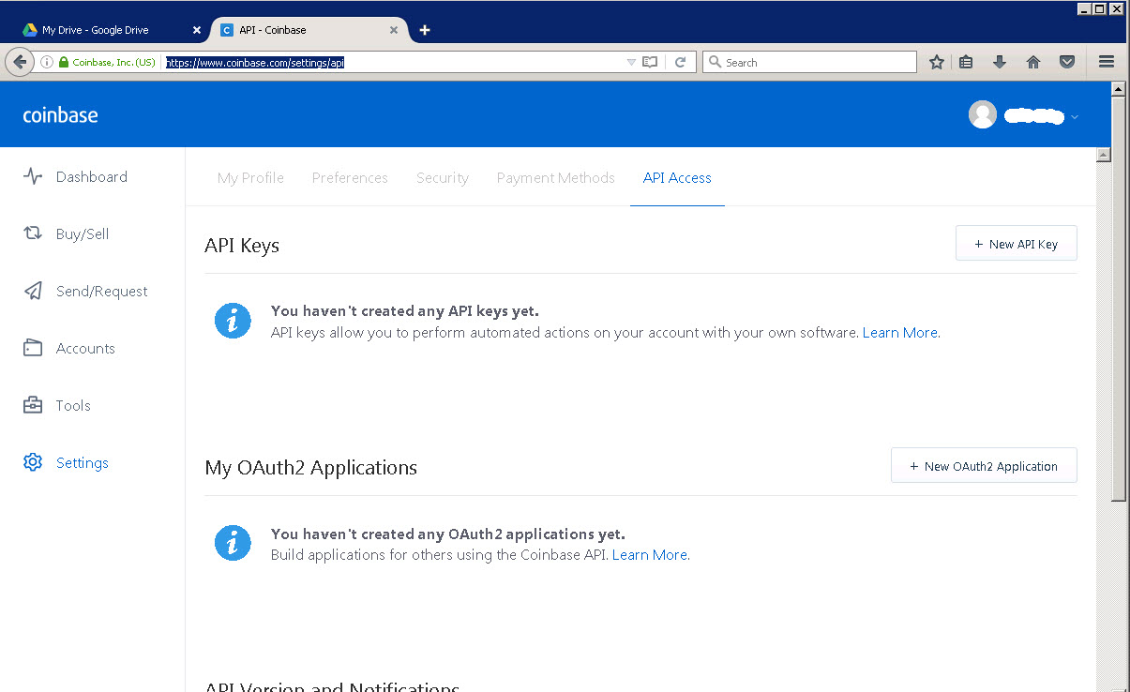Open the Dashboard sidebar icon
Image resolution: width=1130 pixels, height=692 pixels.
tap(33, 176)
